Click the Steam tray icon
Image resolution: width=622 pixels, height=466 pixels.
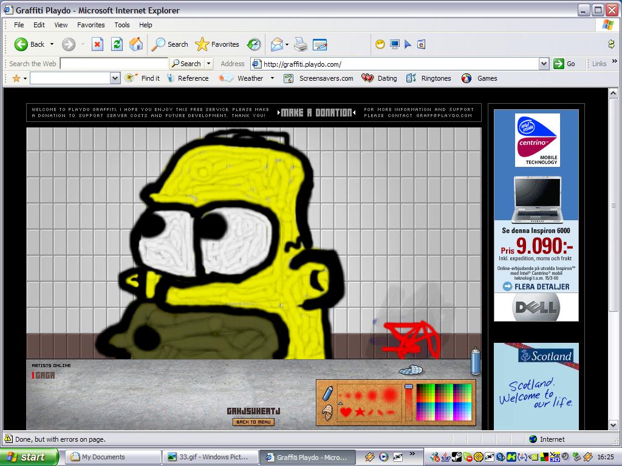click(x=457, y=457)
